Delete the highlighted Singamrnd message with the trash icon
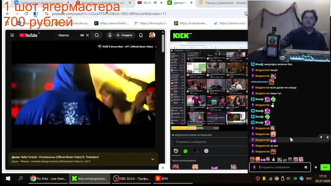The image size is (331, 186). [x=327, y=137]
